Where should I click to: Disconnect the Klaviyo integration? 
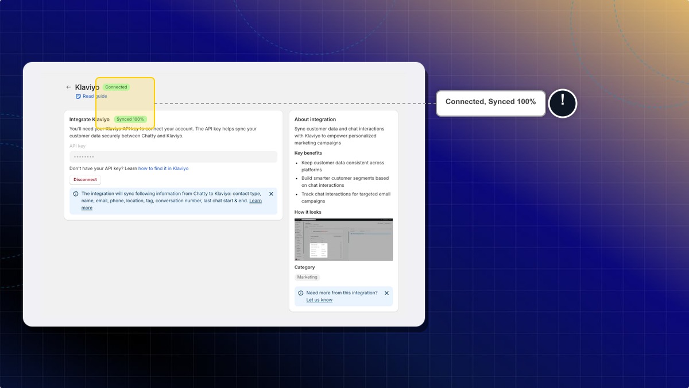click(85, 180)
